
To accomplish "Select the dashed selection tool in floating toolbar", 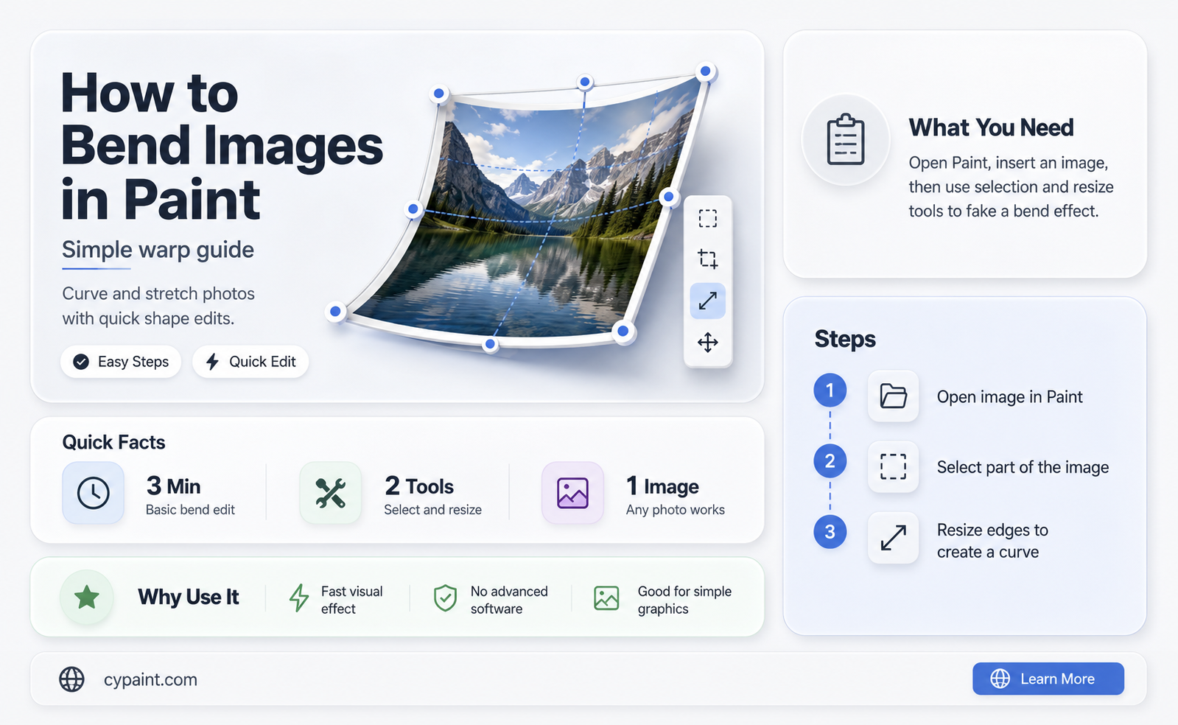I will click(x=708, y=219).
